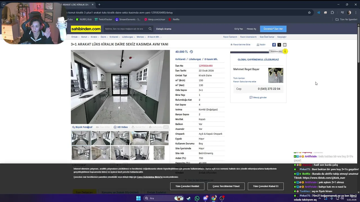This screenshot has height=202, width=360.
Task: Select the balcony view thumbnail
Action: tap(139, 138)
